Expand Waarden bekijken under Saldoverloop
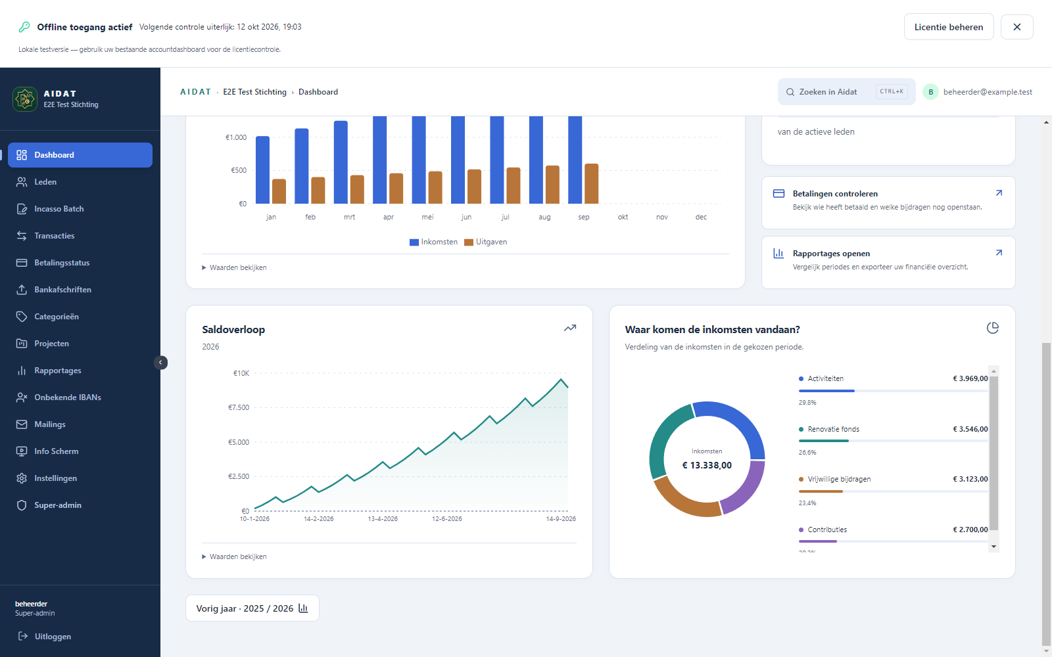 pyautogui.click(x=234, y=556)
